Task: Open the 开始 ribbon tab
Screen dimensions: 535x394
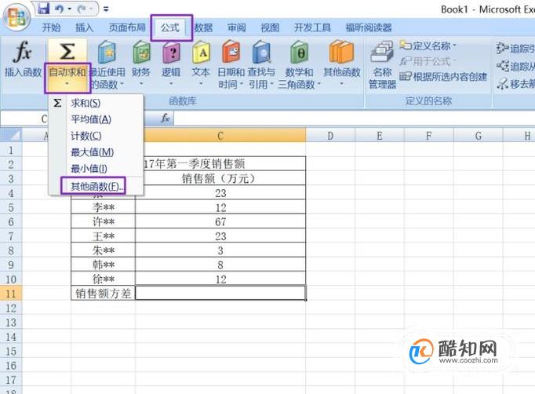Action: point(51,27)
